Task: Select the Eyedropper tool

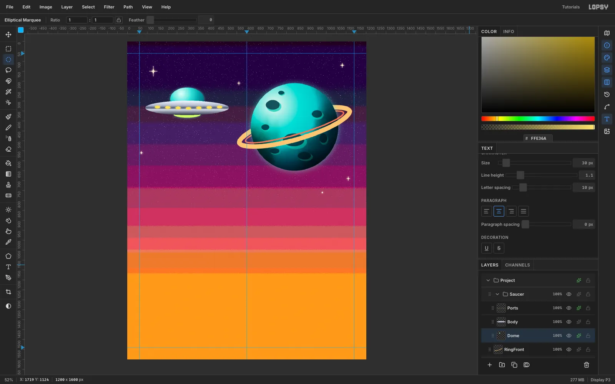Action: (8, 242)
